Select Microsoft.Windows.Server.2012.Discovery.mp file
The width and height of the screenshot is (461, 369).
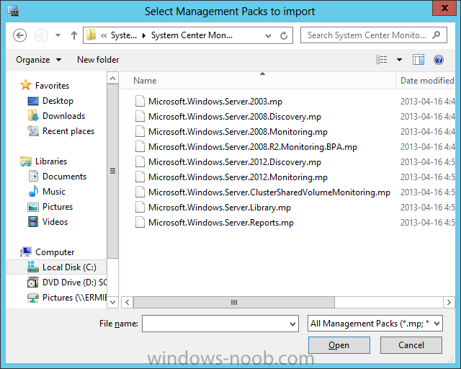234,162
